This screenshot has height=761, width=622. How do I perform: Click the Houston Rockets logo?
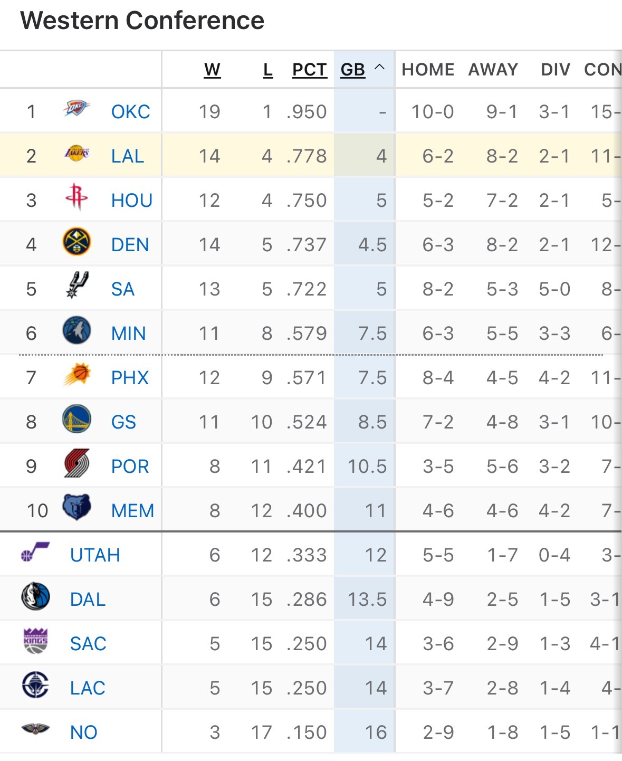76,198
